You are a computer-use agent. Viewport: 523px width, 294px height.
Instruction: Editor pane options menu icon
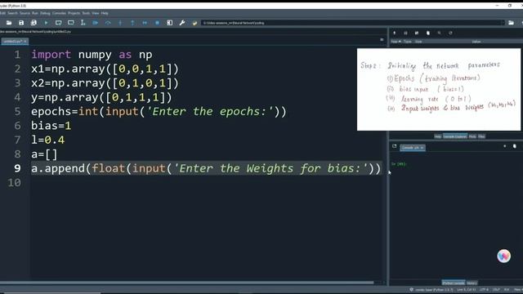[382, 40]
